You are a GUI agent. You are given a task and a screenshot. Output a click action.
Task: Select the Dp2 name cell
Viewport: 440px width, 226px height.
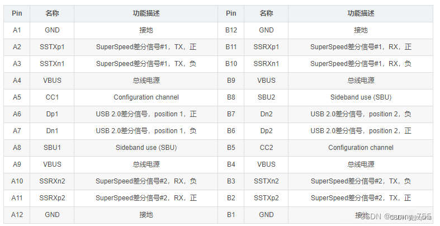coord(266,131)
